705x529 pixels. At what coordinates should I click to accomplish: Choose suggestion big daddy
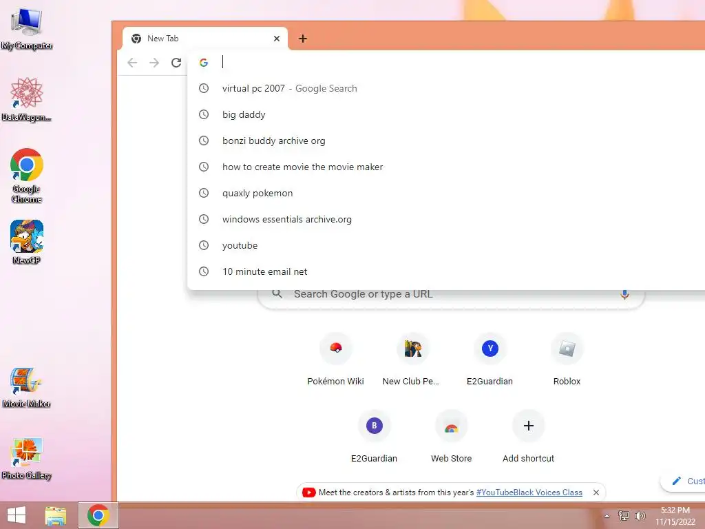(446, 114)
